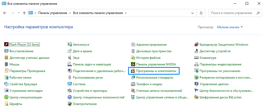The height and width of the screenshot is (110, 263).
Task: Expand chevron after Панель управления breadcrumb
Action: (70, 13)
